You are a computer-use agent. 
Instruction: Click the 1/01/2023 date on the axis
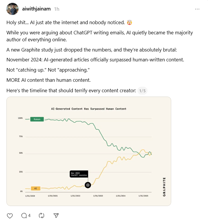[98, 196]
